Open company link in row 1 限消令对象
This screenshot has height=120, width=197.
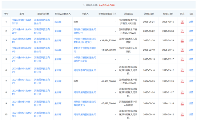pos(42,22)
